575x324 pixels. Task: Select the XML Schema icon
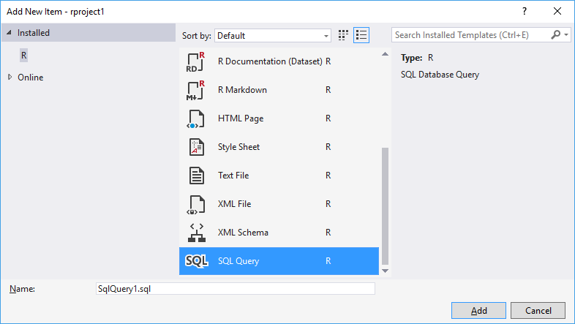point(197,233)
